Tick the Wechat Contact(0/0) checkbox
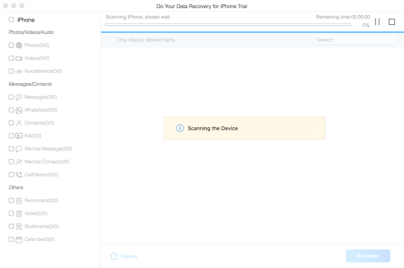Viewport: 404px width, 268px height. (11, 161)
